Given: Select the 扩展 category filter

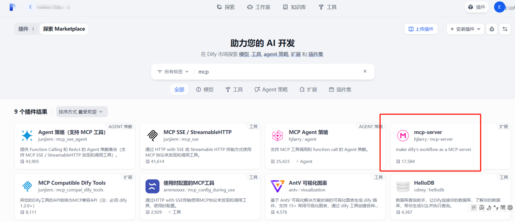Looking at the screenshot, I should [308, 90].
